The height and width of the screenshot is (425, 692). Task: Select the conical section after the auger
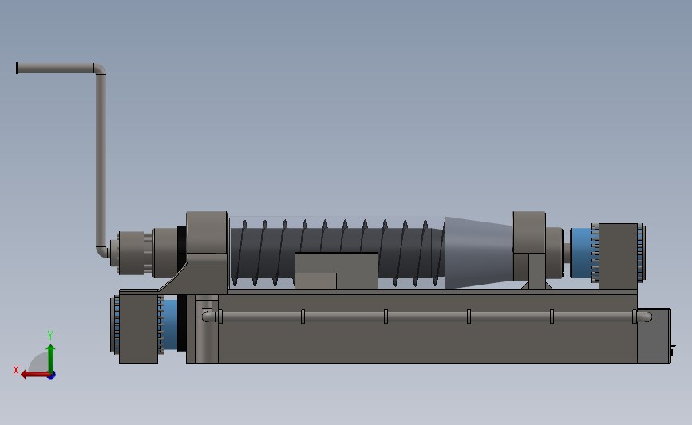478,253
